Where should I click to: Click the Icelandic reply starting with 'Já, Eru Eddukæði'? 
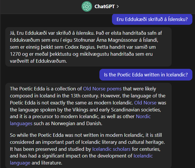tap(88, 47)
